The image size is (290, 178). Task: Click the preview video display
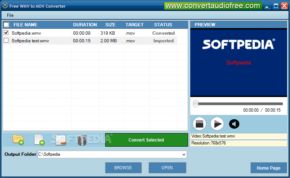(239, 63)
